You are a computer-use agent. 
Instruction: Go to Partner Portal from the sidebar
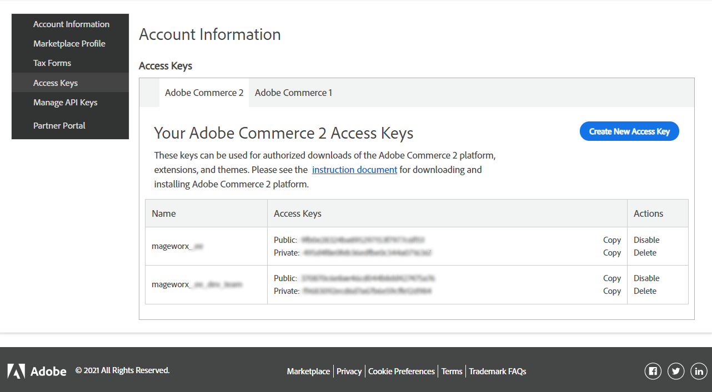point(59,125)
